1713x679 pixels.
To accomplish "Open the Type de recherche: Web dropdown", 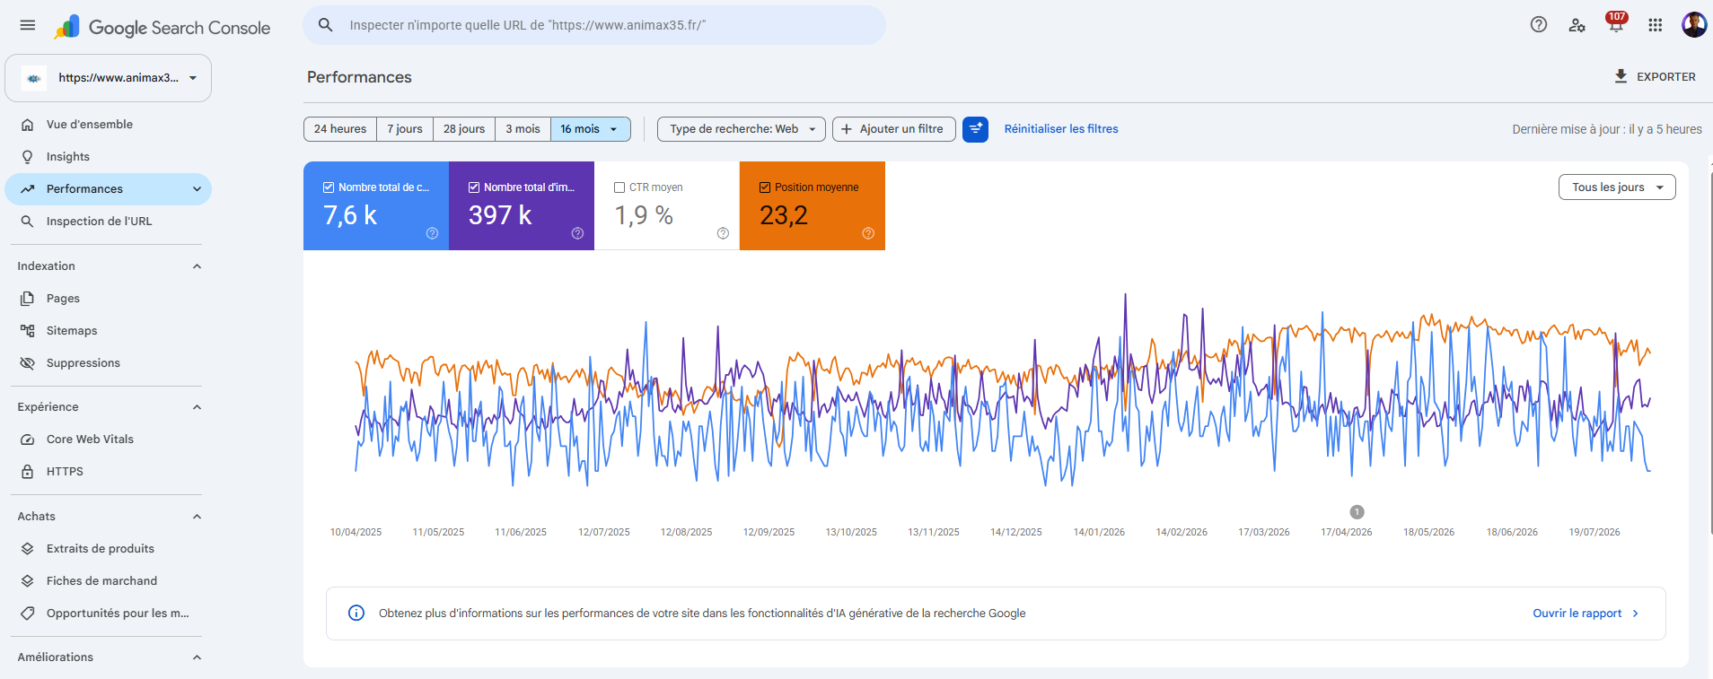I will pyautogui.click(x=742, y=129).
